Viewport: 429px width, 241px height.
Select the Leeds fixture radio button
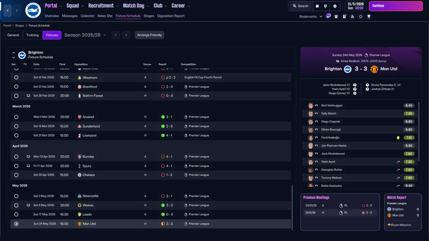(x=16, y=214)
